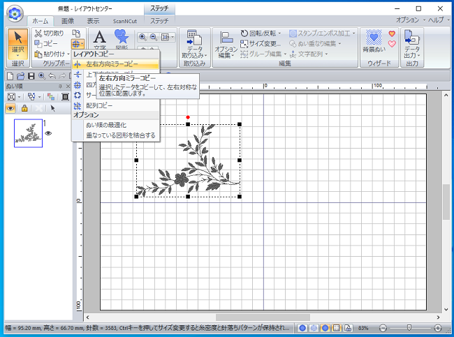
Task: Click the zoom-in magnifier in ribbon
Action: click(x=142, y=38)
